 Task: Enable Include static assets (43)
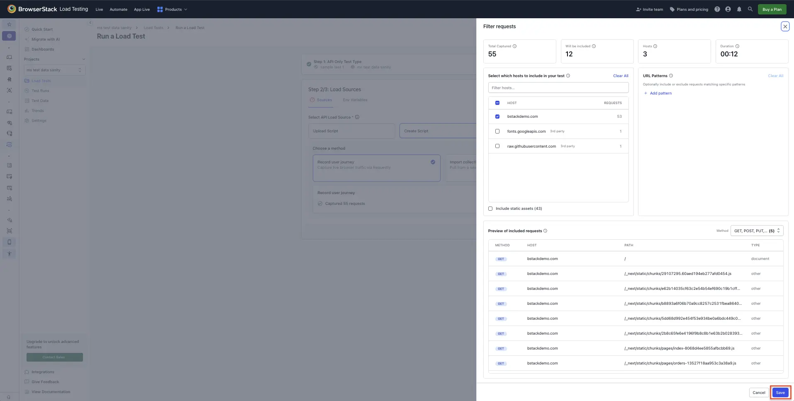tap(490, 209)
